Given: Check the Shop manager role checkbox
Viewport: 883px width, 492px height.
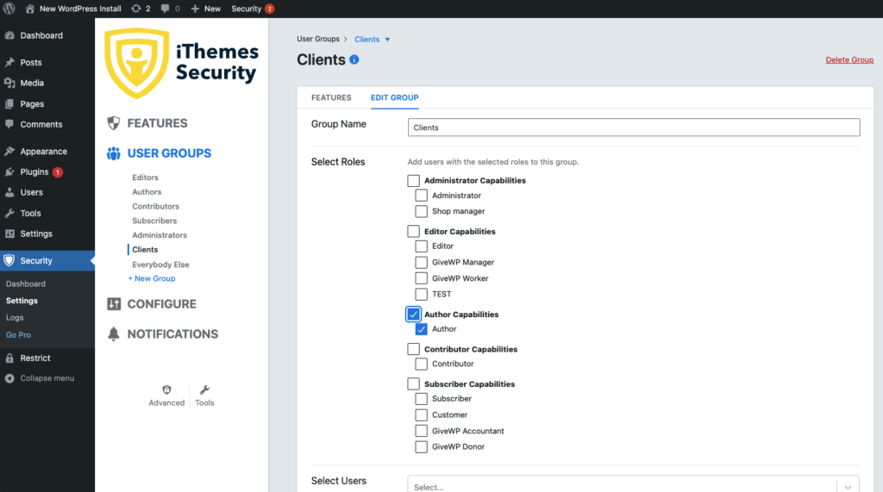Looking at the screenshot, I should pyautogui.click(x=421, y=211).
